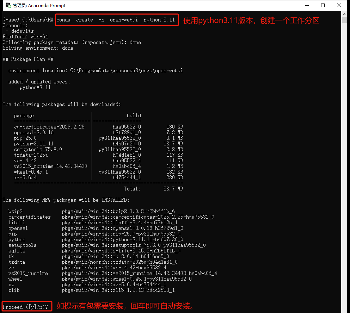Click the 'tk' installed package row
Screen dimensions: 350x313
[89, 256]
